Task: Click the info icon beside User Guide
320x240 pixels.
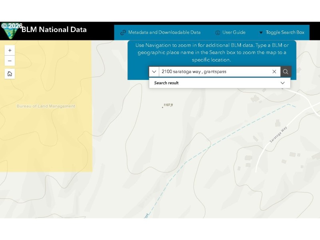Action: (218, 32)
